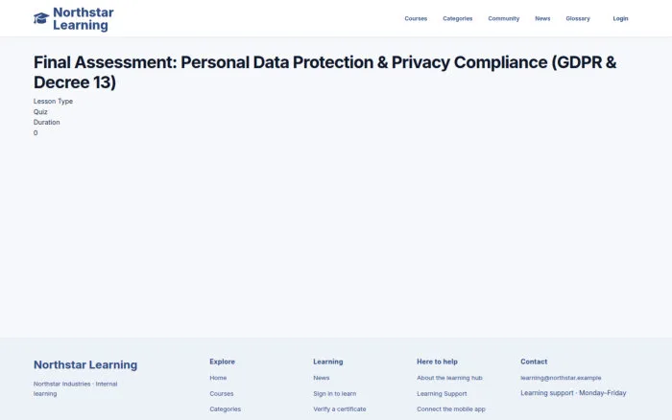Open Verify a certificate link
Screen dimensions: 672x420
point(340,409)
